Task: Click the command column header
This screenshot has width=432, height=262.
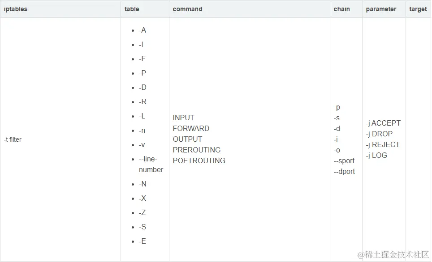Action: 187,9
